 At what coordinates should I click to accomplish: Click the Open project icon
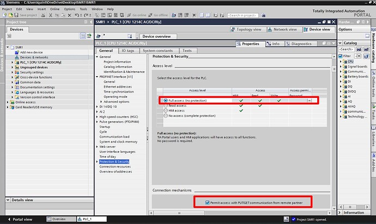[10, 15]
